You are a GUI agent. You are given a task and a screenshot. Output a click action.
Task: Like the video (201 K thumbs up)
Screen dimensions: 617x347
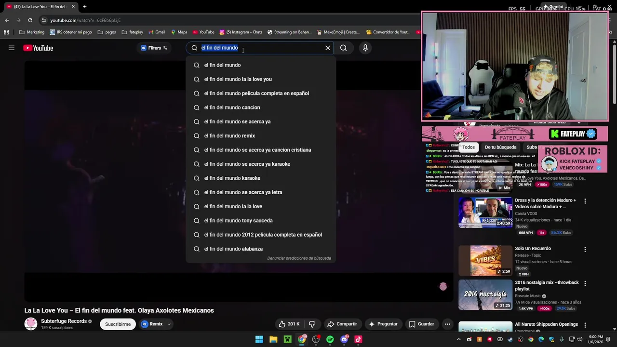click(x=289, y=324)
